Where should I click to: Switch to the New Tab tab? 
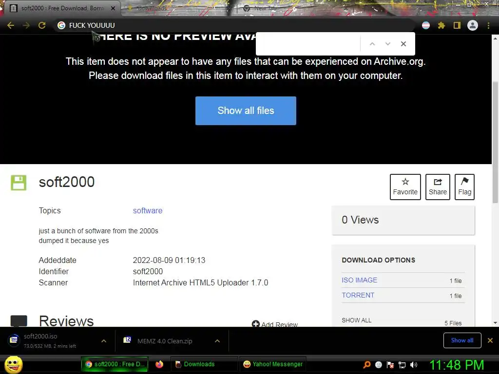point(264,8)
